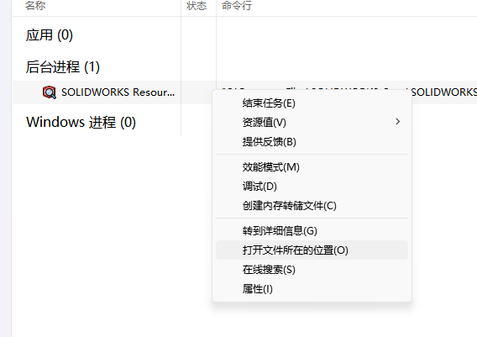Open 属性(I) properties entry

click(312, 288)
